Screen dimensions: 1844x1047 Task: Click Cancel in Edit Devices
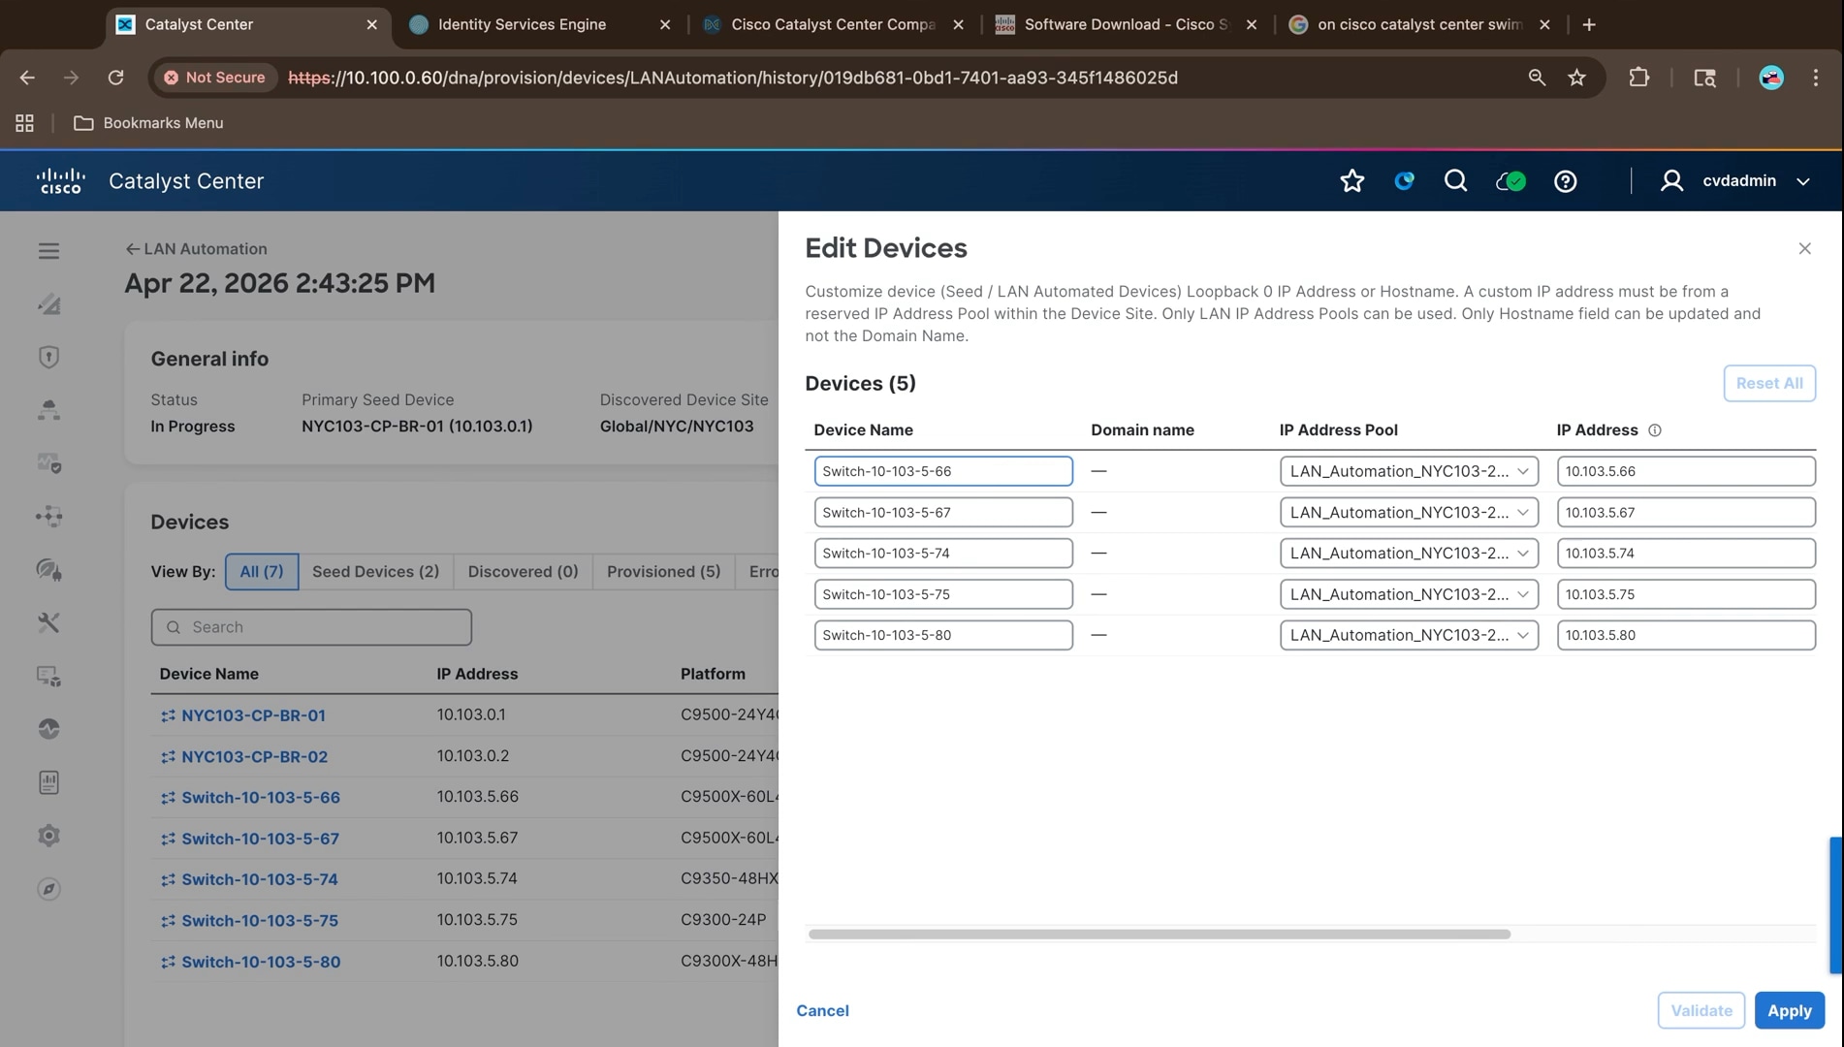point(822,1010)
